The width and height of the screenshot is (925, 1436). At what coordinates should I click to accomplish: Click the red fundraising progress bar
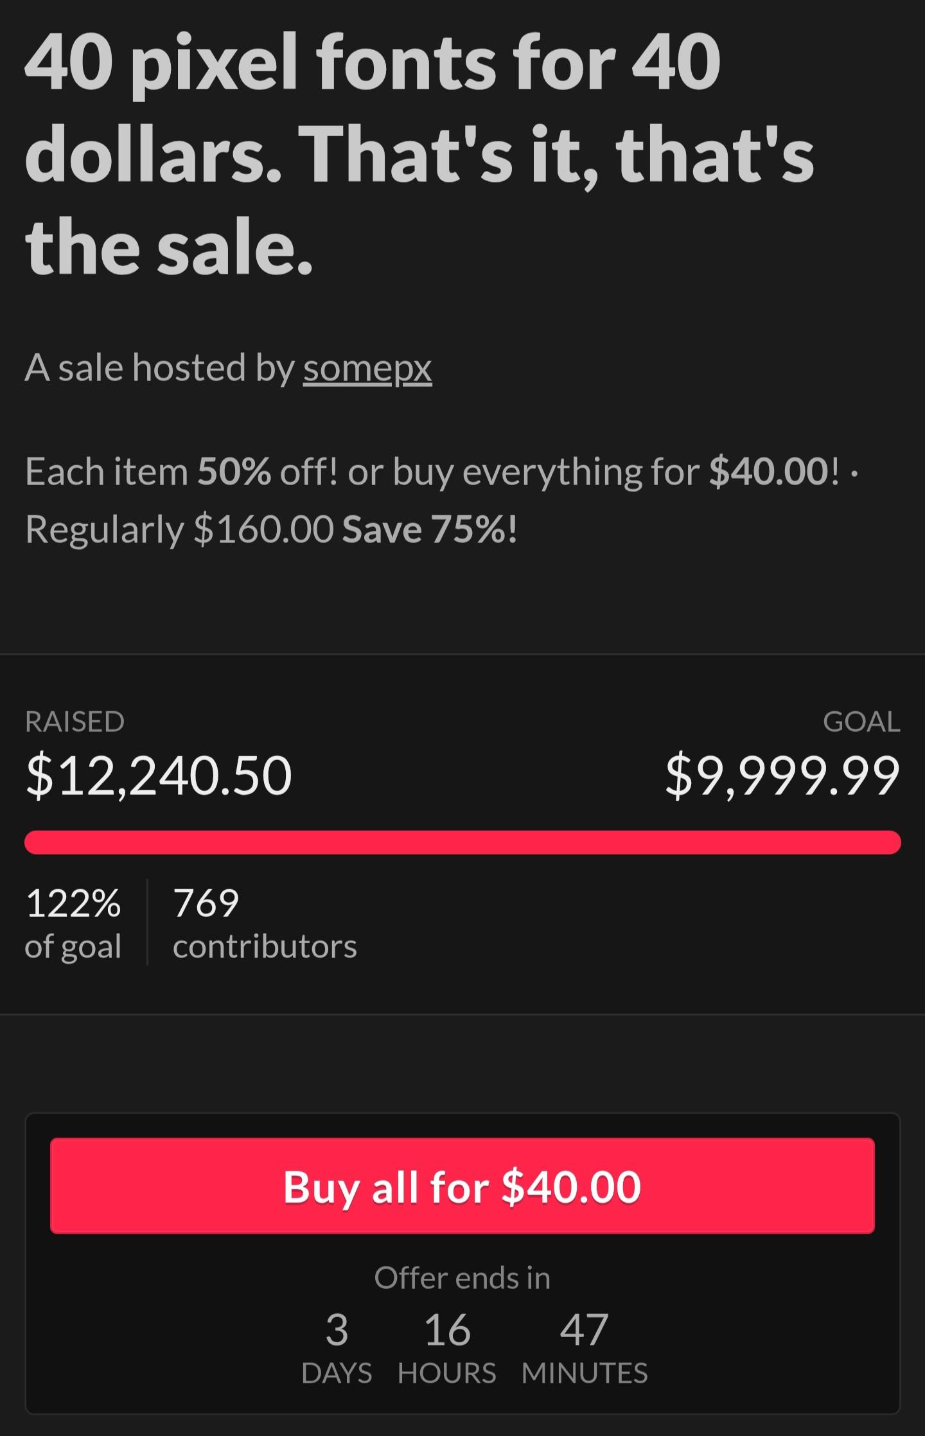[x=463, y=842]
